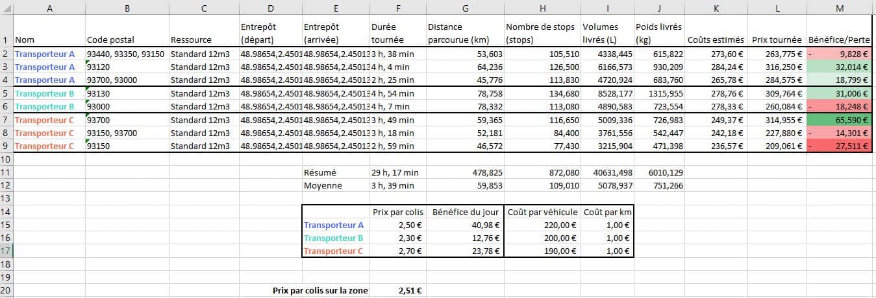Select estimated cost cell '249,37 €'
The height and width of the screenshot is (298, 876).
tap(716, 120)
